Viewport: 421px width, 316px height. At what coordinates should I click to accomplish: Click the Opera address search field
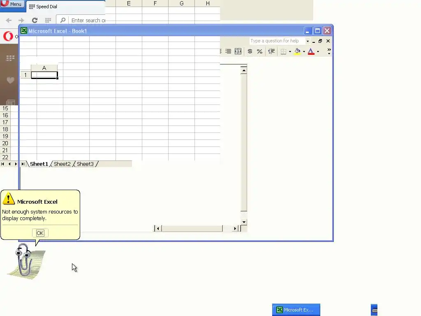[88, 20]
